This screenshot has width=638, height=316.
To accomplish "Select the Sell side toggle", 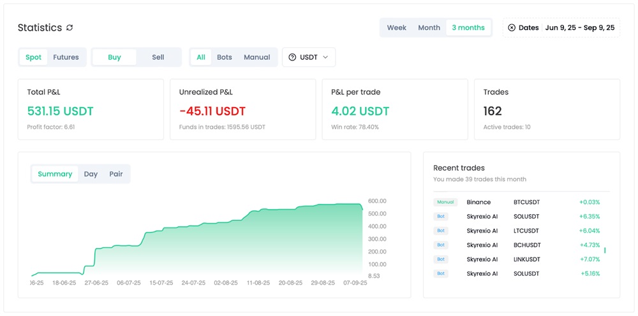I will [x=158, y=57].
